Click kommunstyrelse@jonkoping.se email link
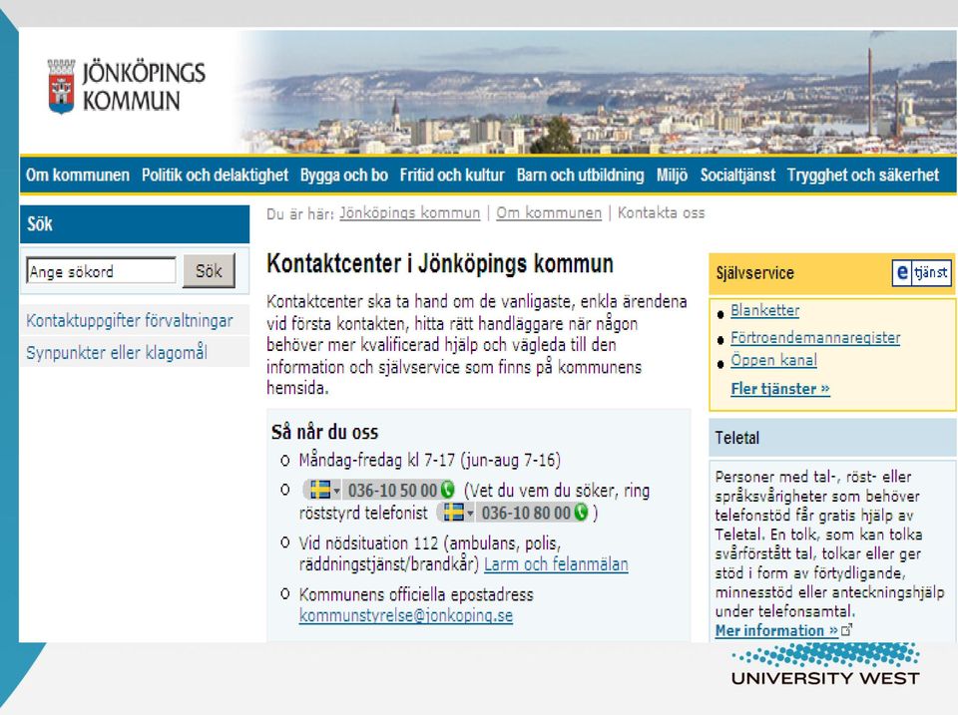The width and height of the screenshot is (958, 715). (x=406, y=615)
